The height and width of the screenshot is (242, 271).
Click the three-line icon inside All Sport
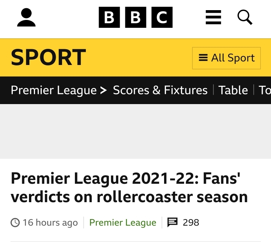pos(203,57)
